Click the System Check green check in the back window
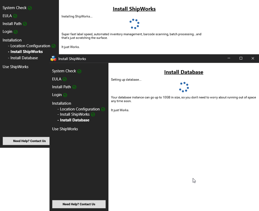Viewport: 259px width, 211px height. (x=30, y=8)
